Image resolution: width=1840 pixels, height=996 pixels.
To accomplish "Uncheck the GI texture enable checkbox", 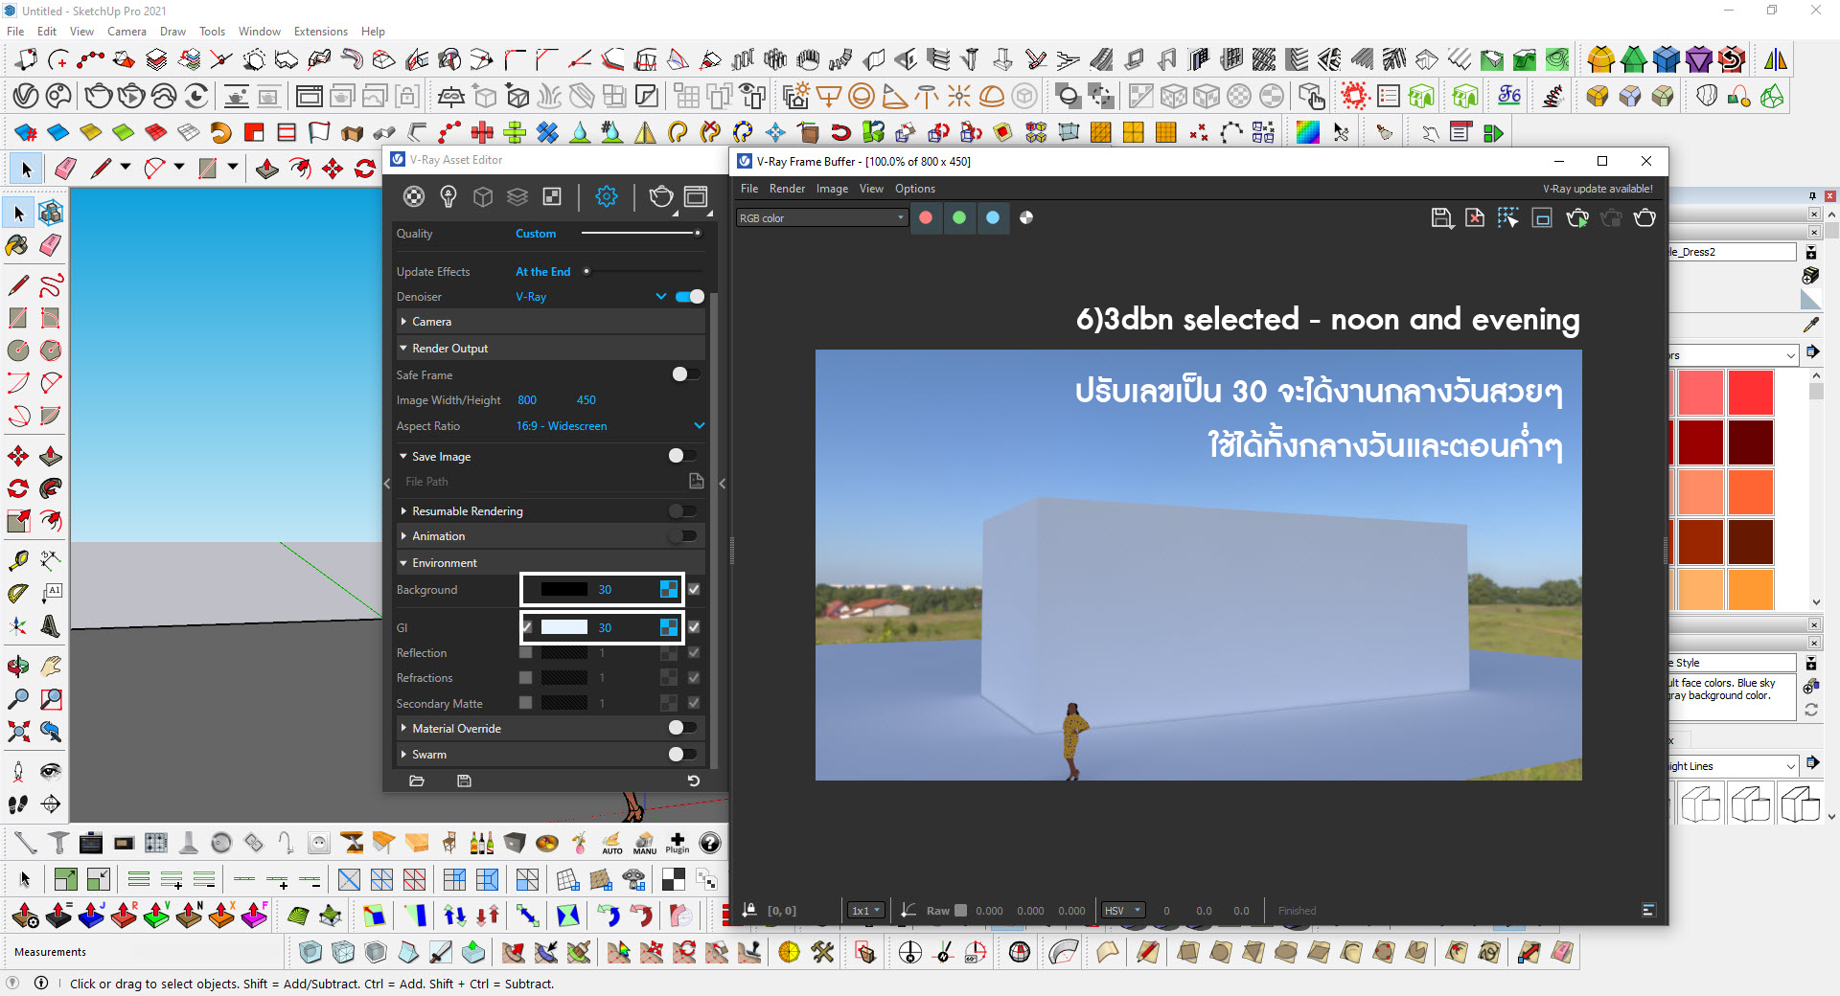I will [694, 627].
